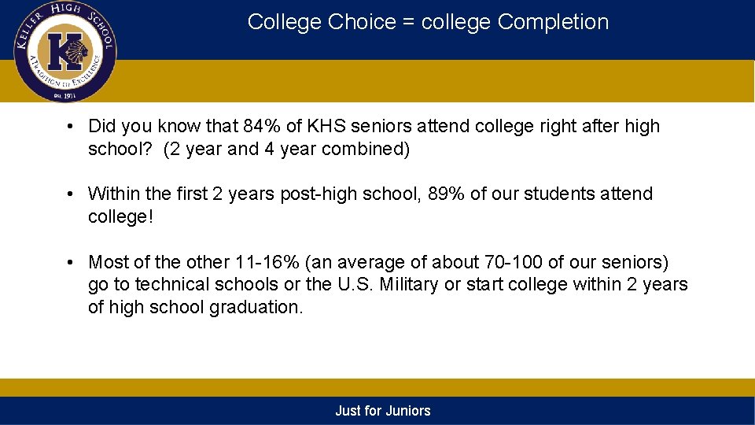Click the text '(2 year and 4 year combined)'

click(x=286, y=149)
